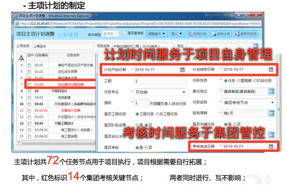The image size is (286, 185).
Task: Select the 工程任务 radio button
Action: tap(137, 114)
